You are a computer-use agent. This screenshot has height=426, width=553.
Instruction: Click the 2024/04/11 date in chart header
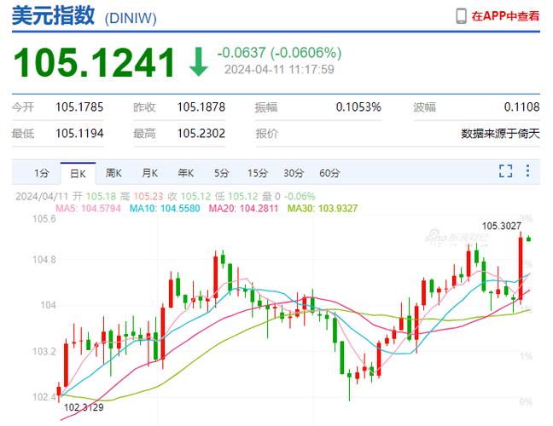point(43,197)
